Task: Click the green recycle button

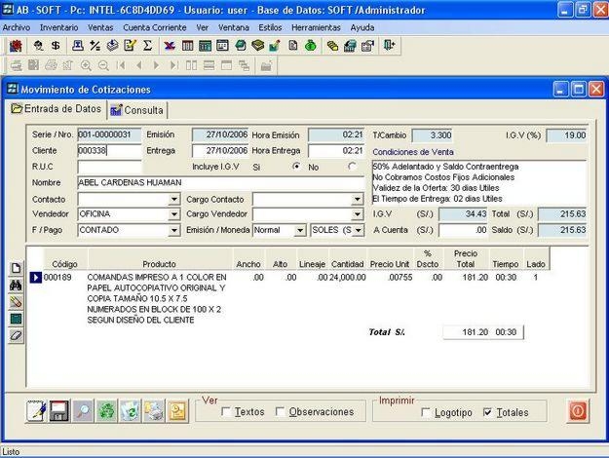Action: (106, 411)
